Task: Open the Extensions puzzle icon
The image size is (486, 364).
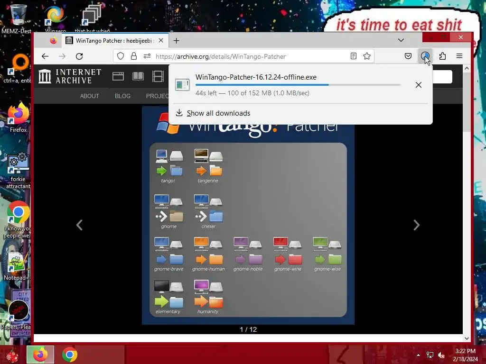Action: pos(442,56)
